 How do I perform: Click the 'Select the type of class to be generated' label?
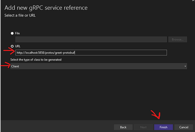(36, 60)
